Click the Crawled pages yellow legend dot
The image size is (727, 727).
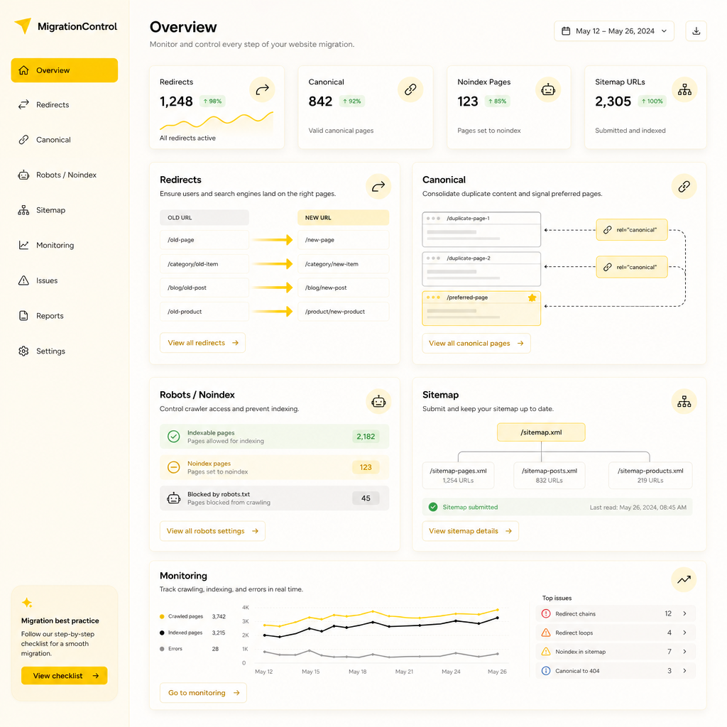click(x=162, y=617)
